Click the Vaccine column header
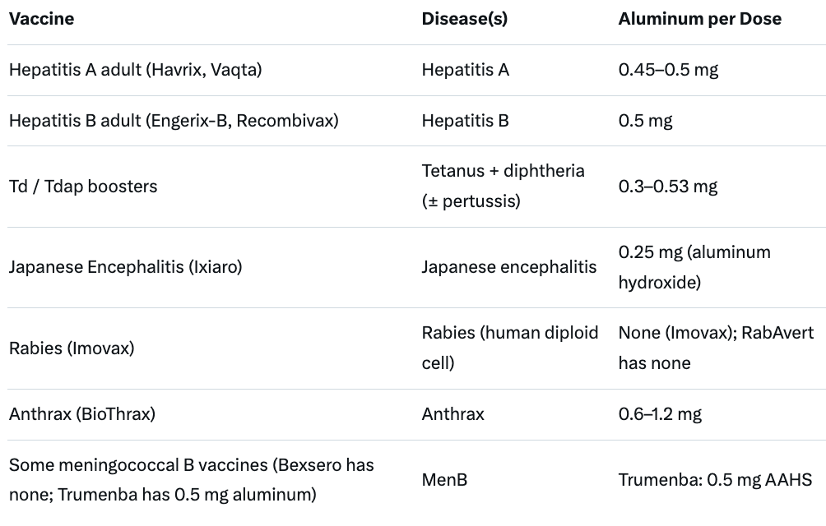Viewport: 826px width, 526px height. click(x=42, y=19)
